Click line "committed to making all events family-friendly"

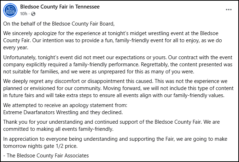click(x=58, y=129)
